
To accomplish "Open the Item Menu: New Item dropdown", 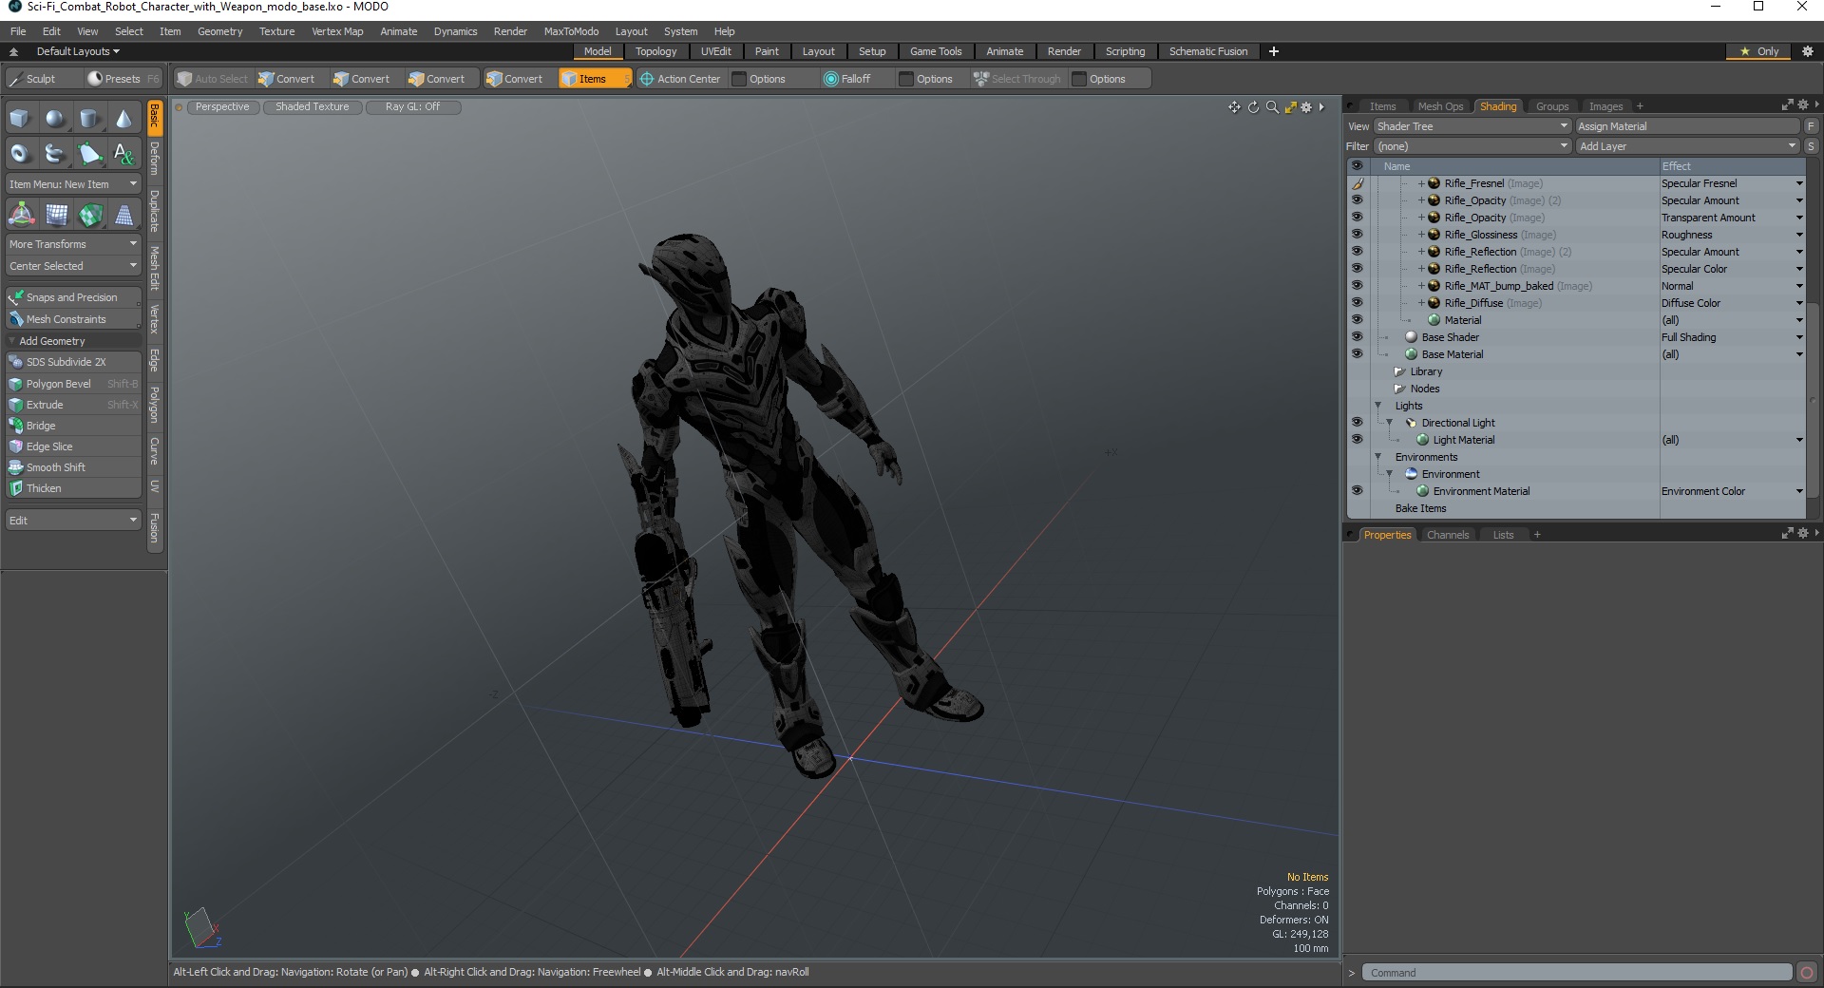I will coord(73,184).
